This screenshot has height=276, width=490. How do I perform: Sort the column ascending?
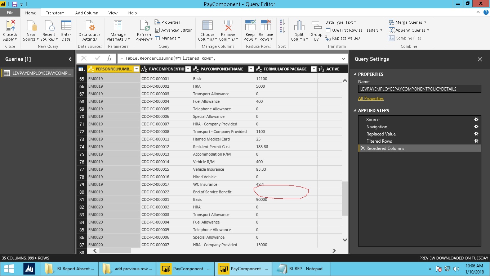coord(282,22)
